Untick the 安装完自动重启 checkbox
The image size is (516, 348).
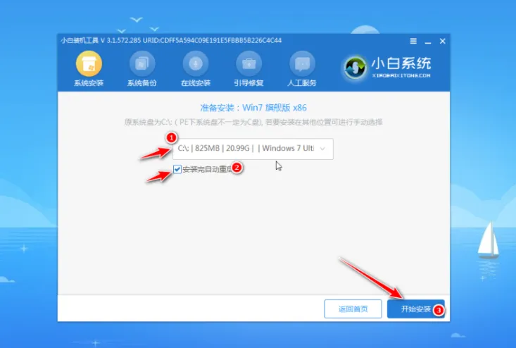click(177, 169)
